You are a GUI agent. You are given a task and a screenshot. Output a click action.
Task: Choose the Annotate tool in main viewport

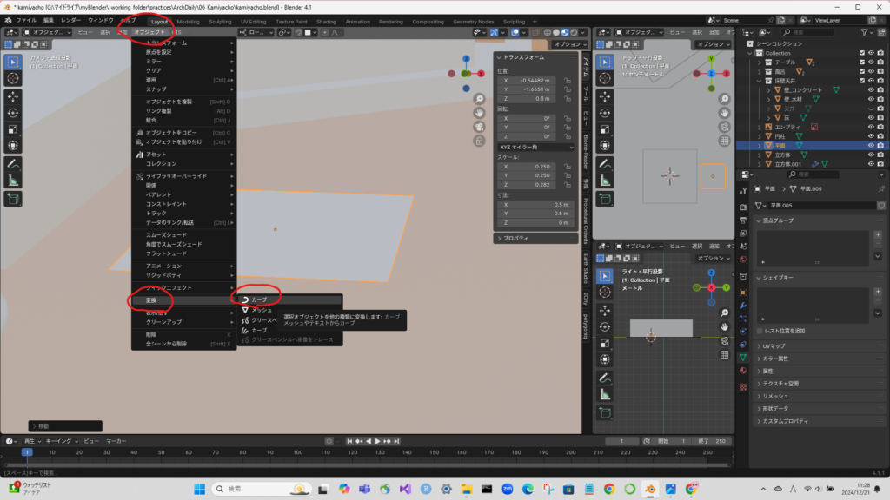(14, 163)
